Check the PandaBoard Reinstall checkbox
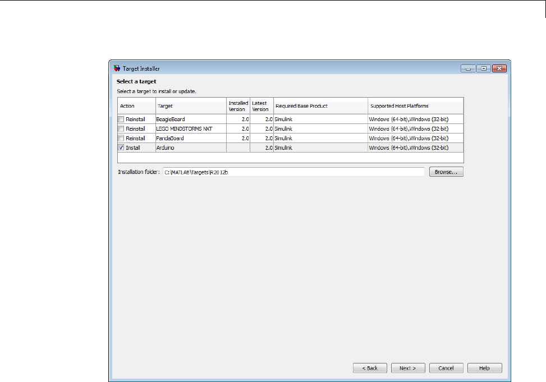The image size is (546, 382). tap(121, 138)
